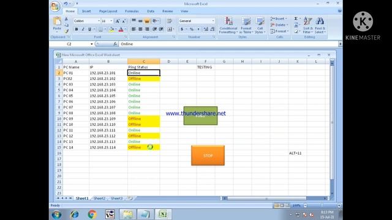Viewport: 392px width, 220px height.
Task: Decrease font size with the small A button
Action: (x=124, y=21)
